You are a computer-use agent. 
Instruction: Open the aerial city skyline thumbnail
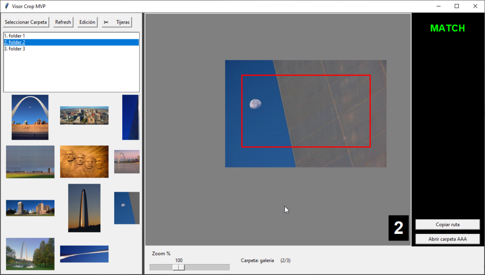84,115
